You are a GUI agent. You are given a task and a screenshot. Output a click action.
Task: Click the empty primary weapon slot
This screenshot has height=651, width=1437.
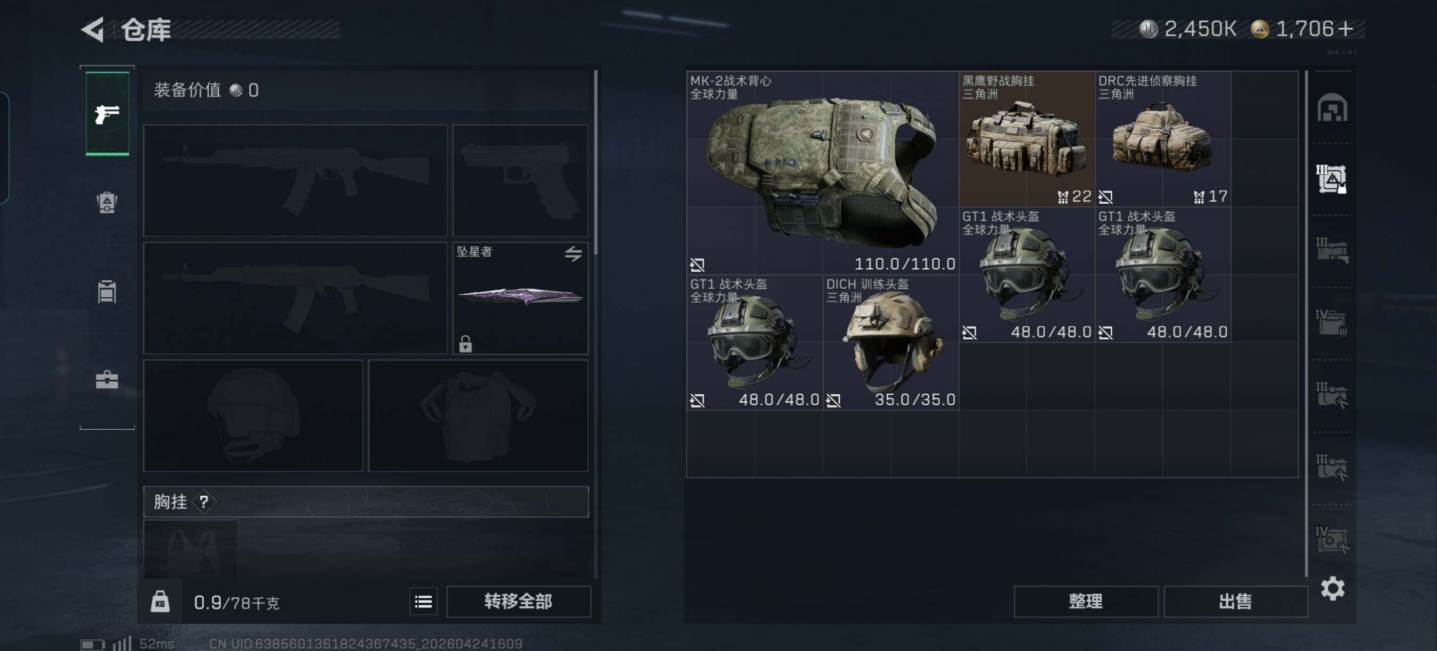click(295, 180)
